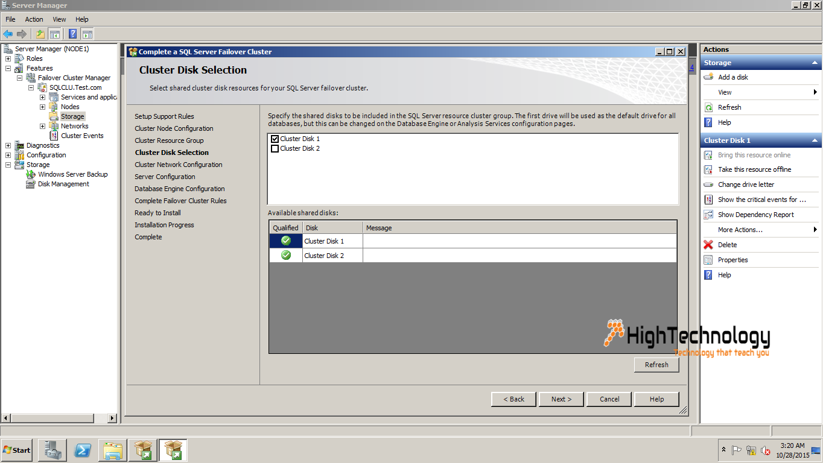Click the muted volume tray icon
Viewport: 823px width, 463px height.
(x=765, y=450)
